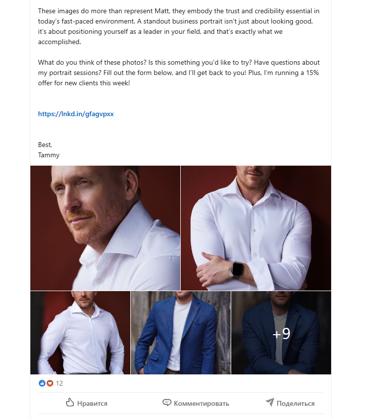Screen dimensions: 385x419
Task: Click the paper plane share icon
Action: click(x=270, y=402)
